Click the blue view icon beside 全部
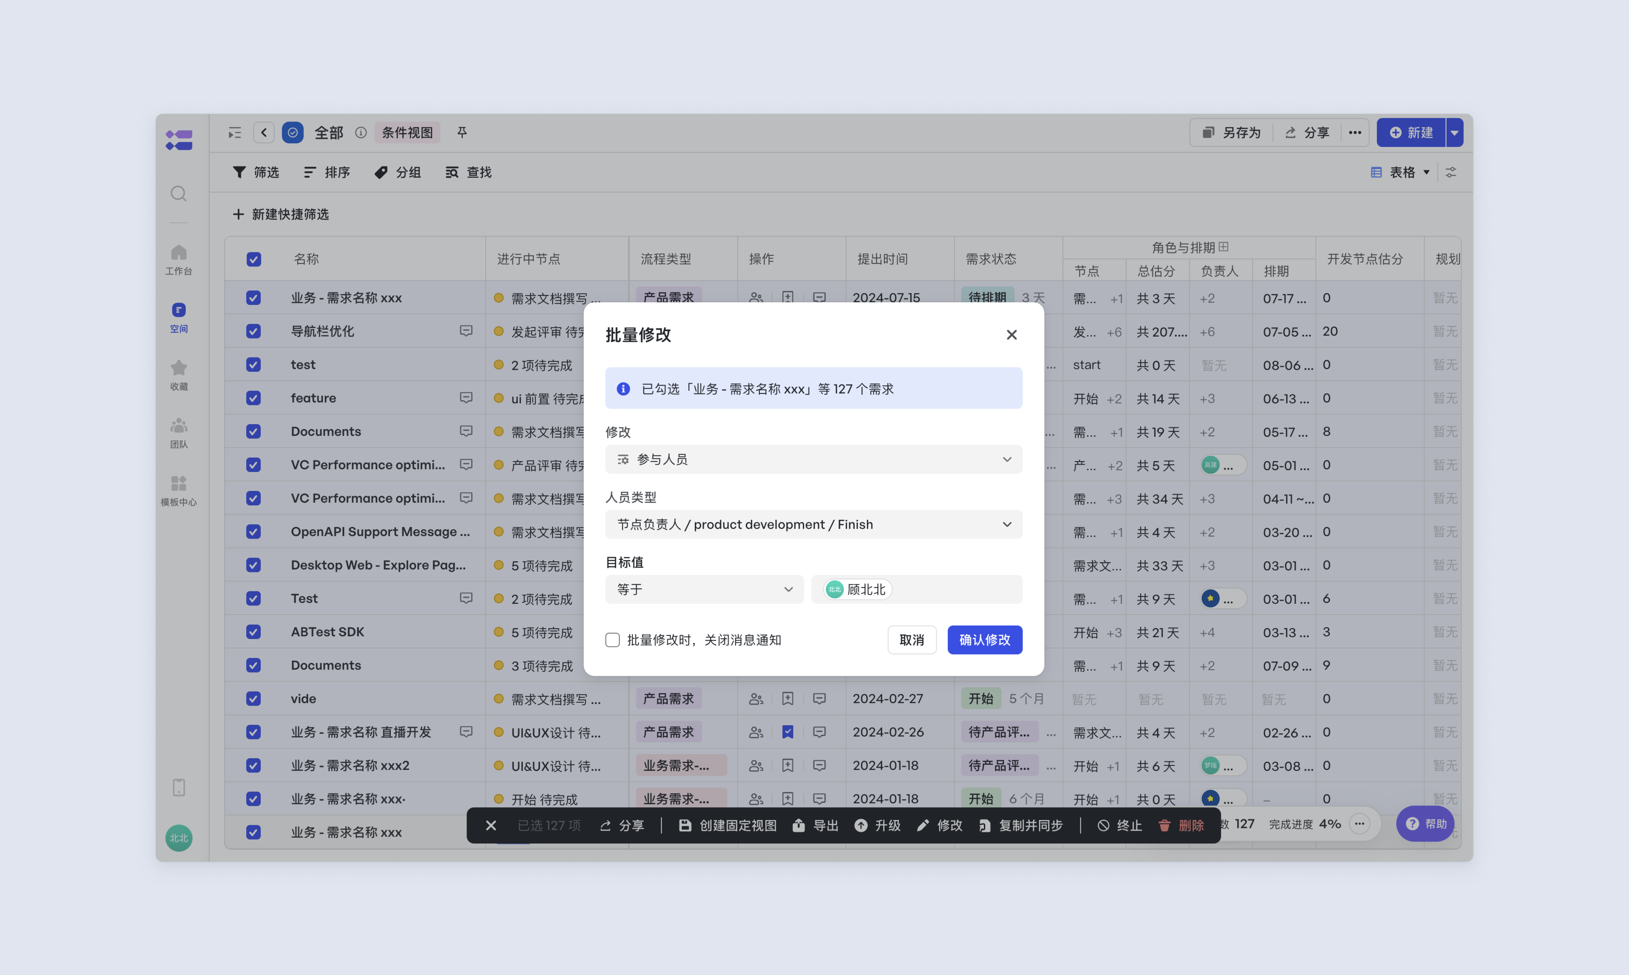 tap(293, 133)
